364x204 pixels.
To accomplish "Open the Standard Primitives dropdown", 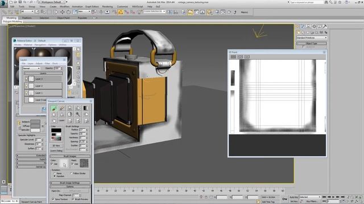I will click(312, 38).
